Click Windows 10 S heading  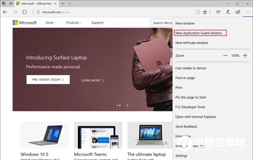pyautogui.click(x=35, y=154)
